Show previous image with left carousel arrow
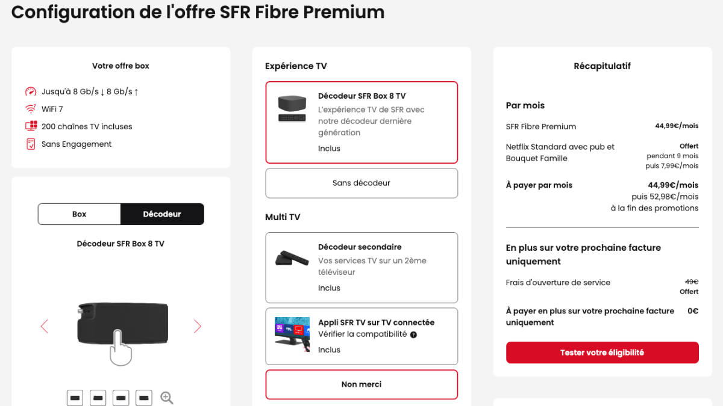 [44, 326]
